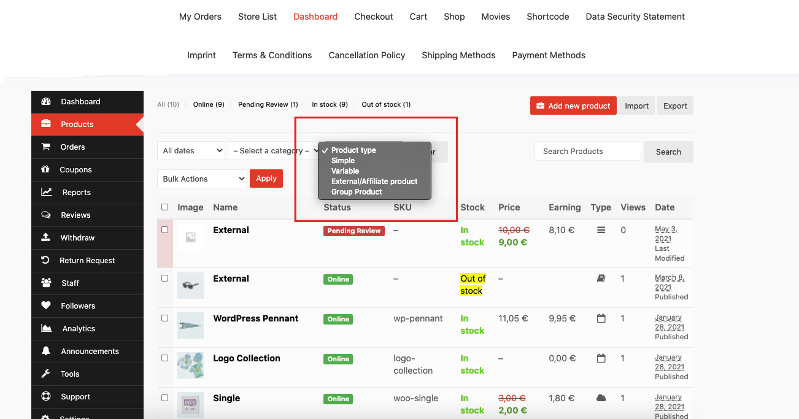Viewport: 799px width, 419px height.
Task: Click the calendar type icon for WordPress Pennant
Action: tap(601, 318)
